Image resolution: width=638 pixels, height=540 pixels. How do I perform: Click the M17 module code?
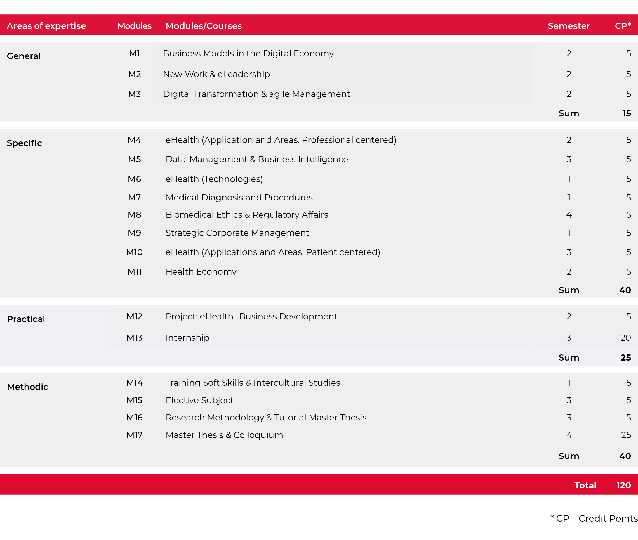(x=134, y=435)
